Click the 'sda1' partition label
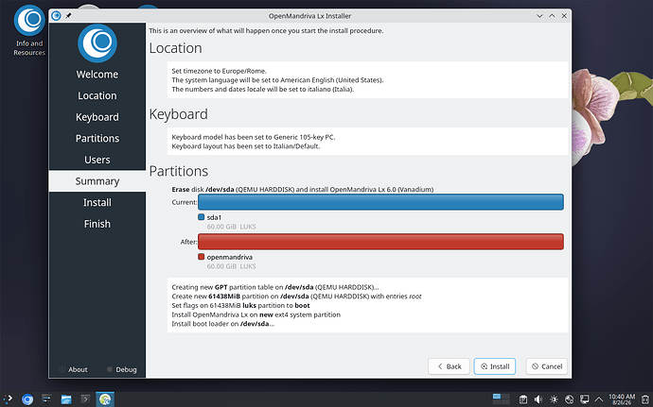 click(x=214, y=217)
